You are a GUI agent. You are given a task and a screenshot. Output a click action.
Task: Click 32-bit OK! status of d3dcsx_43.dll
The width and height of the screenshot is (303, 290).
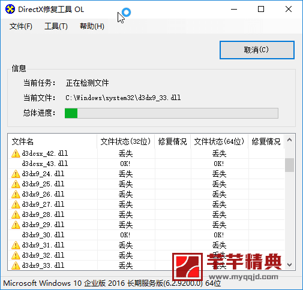(125, 164)
